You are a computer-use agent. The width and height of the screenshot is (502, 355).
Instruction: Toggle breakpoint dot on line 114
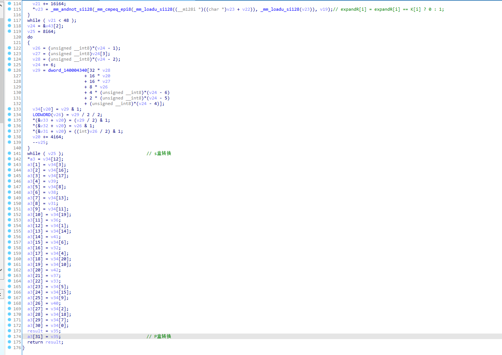pyautogui.click(x=10, y=4)
